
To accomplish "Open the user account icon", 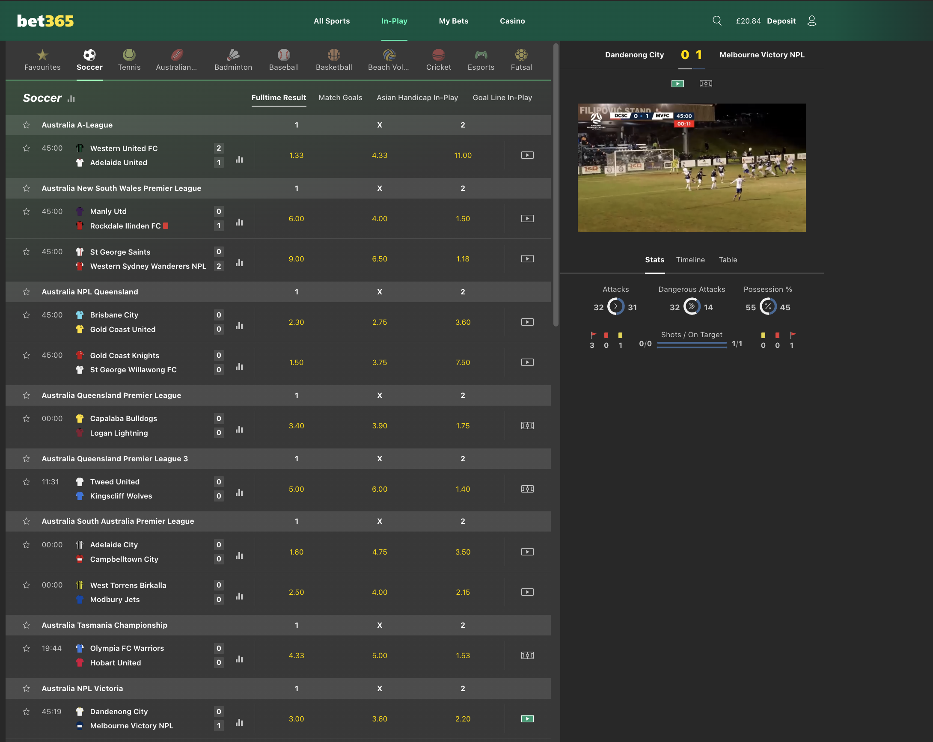I will [x=811, y=21].
